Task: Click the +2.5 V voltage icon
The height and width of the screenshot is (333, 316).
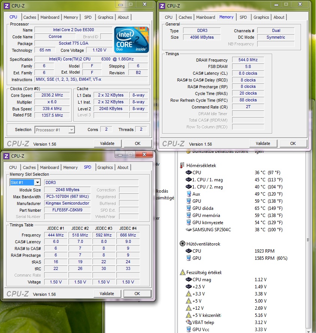Action: coord(188,286)
